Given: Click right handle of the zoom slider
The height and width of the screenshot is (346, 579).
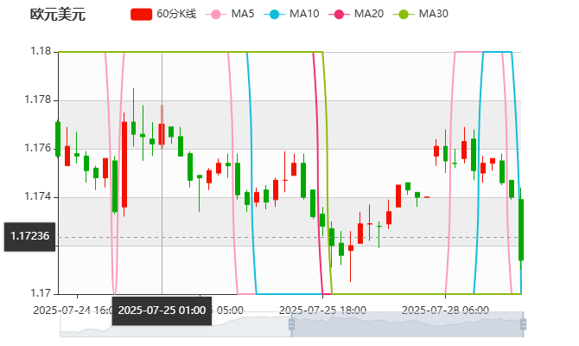Looking at the screenshot, I should click(x=525, y=324).
